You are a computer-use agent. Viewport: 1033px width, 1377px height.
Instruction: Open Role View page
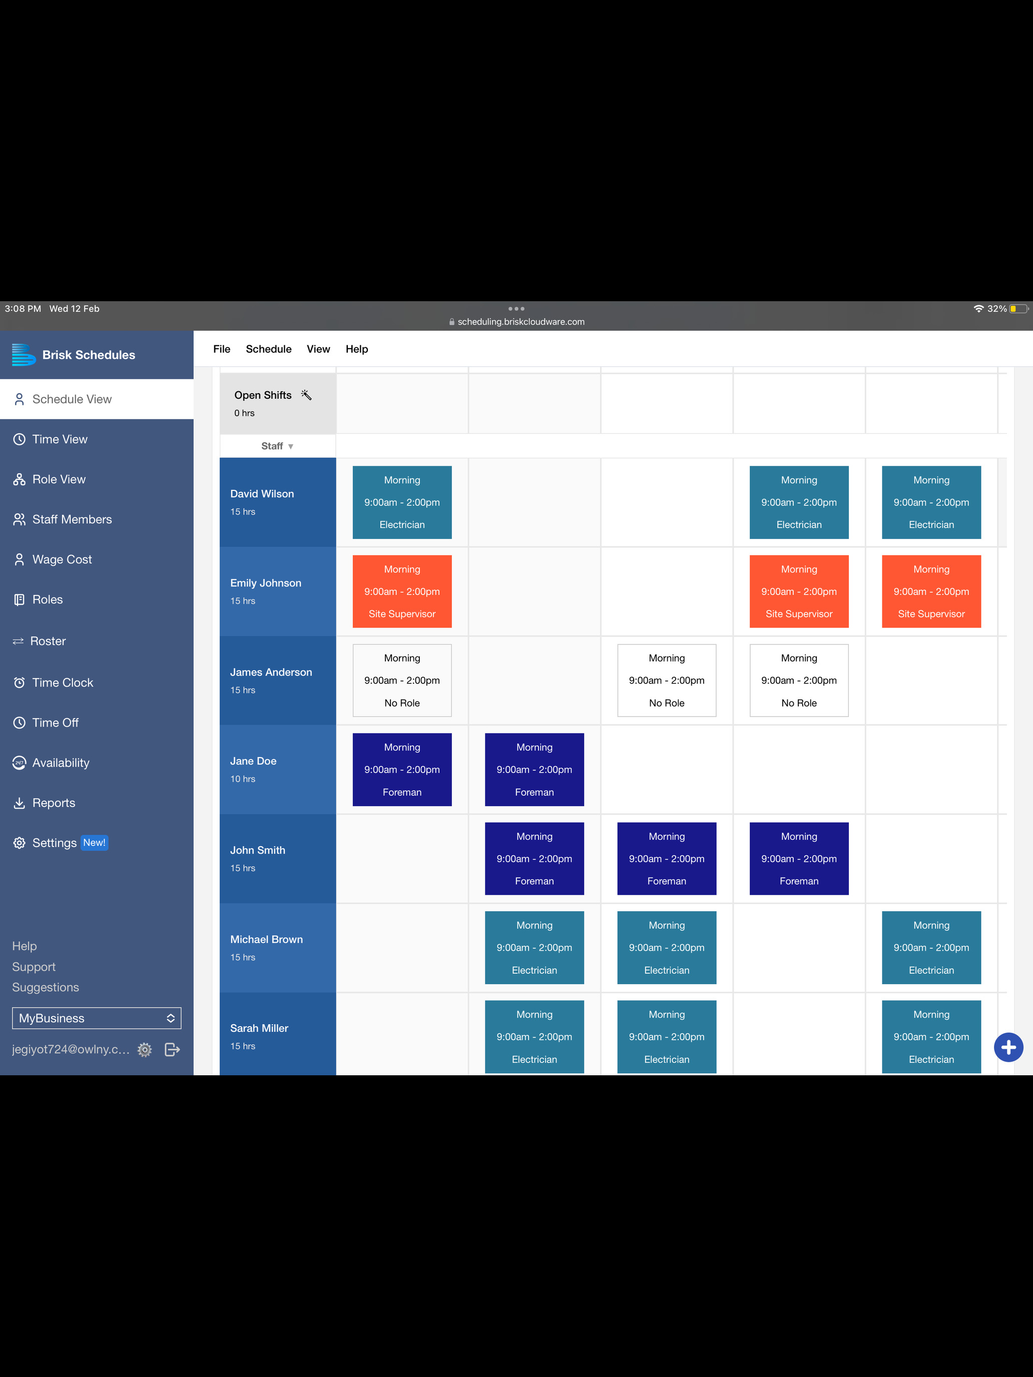(97, 479)
